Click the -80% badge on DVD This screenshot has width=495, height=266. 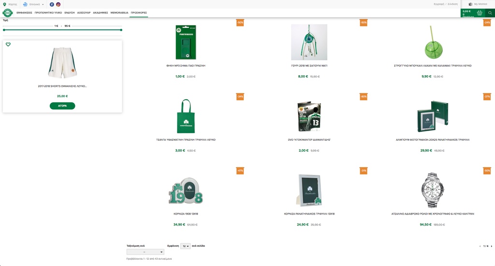(364, 97)
